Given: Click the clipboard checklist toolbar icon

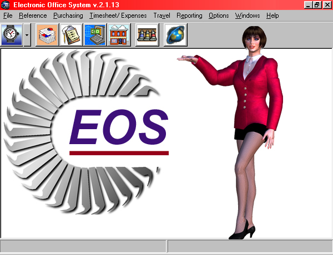Looking at the screenshot, I should pos(71,35).
